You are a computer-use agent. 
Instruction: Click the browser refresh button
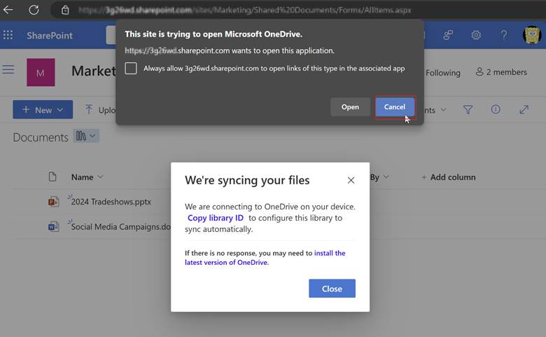pyautogui.click(x=34, y=10)
